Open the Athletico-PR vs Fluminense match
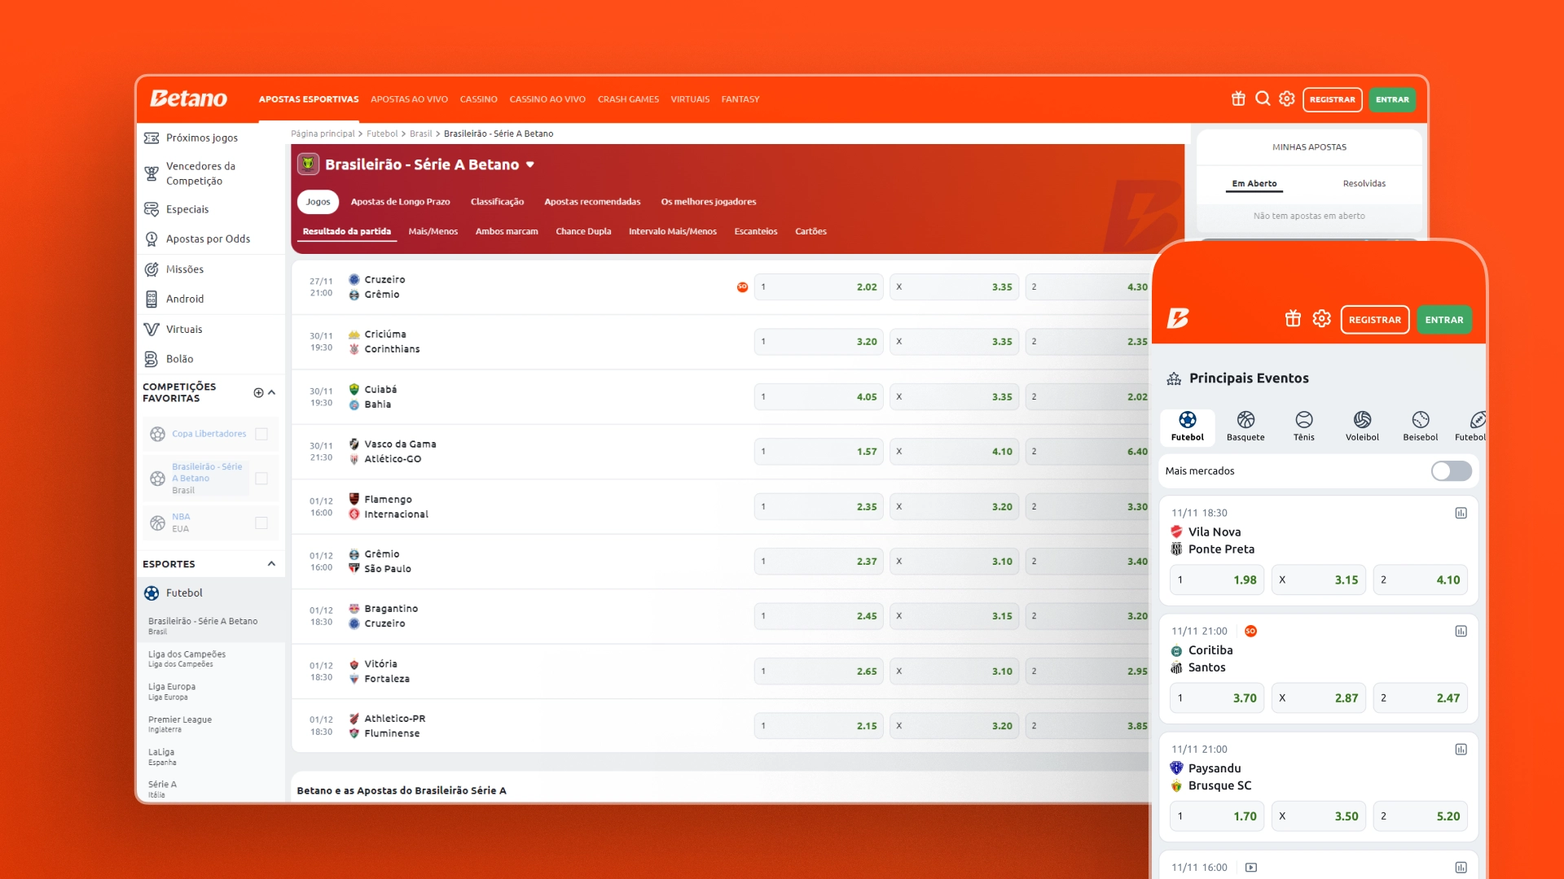This screenshot has height=879, width=1564. tap(394, 726)
